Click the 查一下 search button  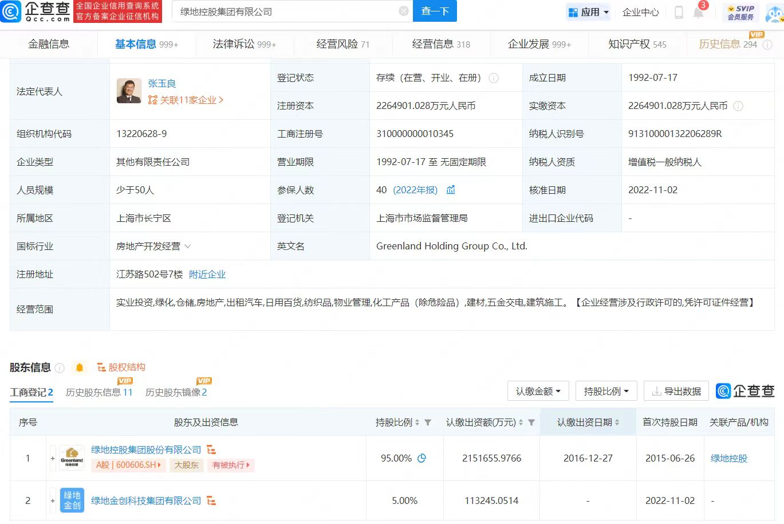[x=435, y=11]
